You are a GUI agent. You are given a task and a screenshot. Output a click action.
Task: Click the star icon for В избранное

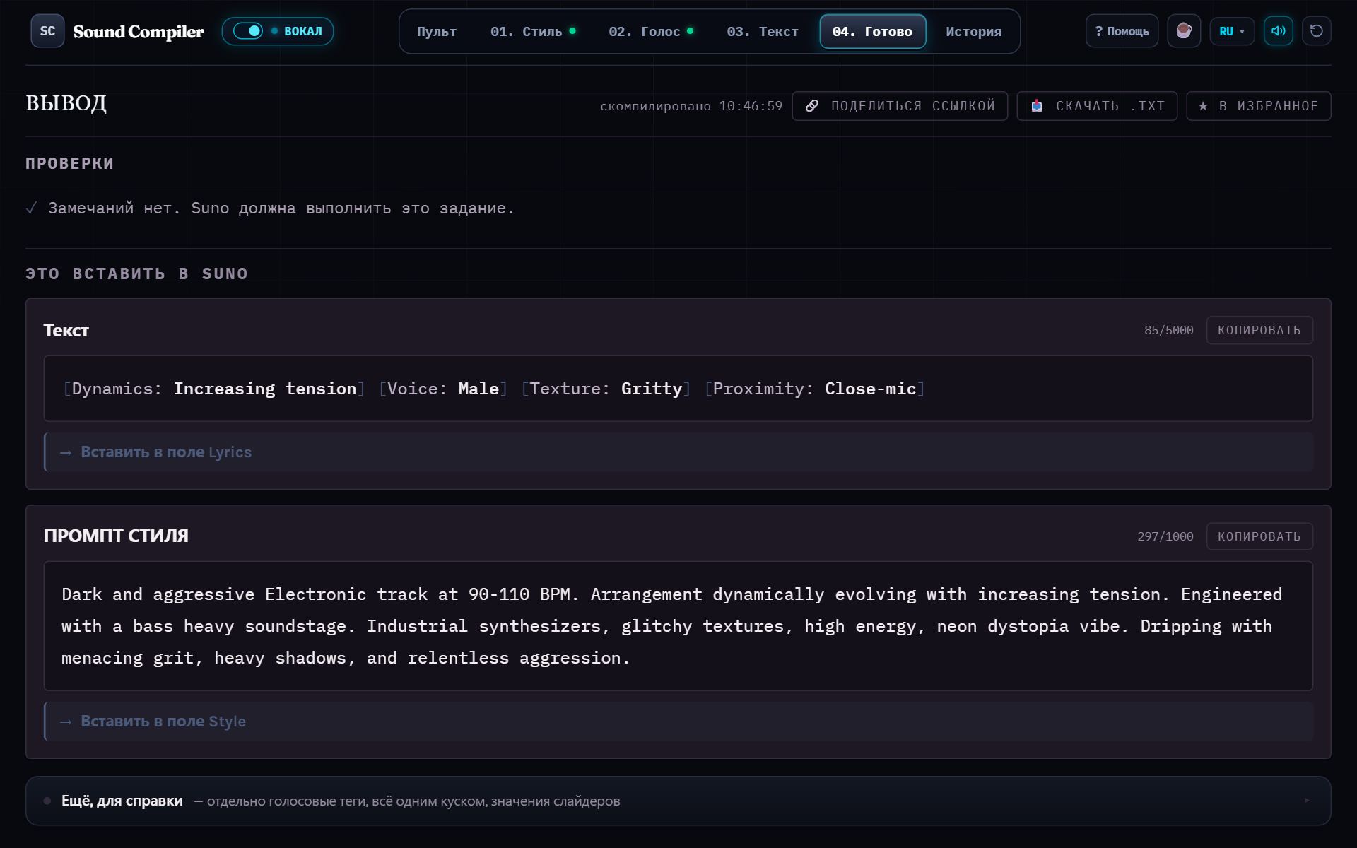click(1203, 106)
